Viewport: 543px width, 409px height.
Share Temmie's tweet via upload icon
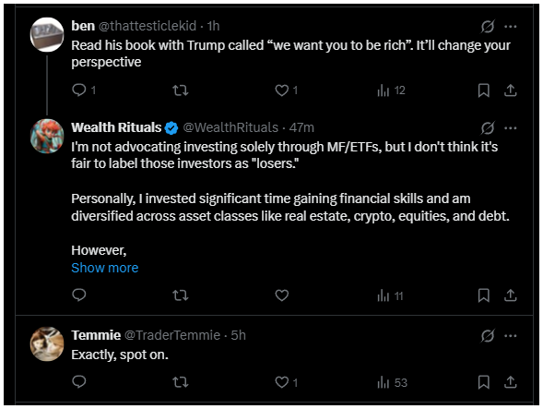(x=510, y=382)
